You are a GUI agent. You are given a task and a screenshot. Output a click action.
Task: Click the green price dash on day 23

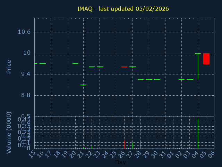pyautogui.click(x=100, y=67)
